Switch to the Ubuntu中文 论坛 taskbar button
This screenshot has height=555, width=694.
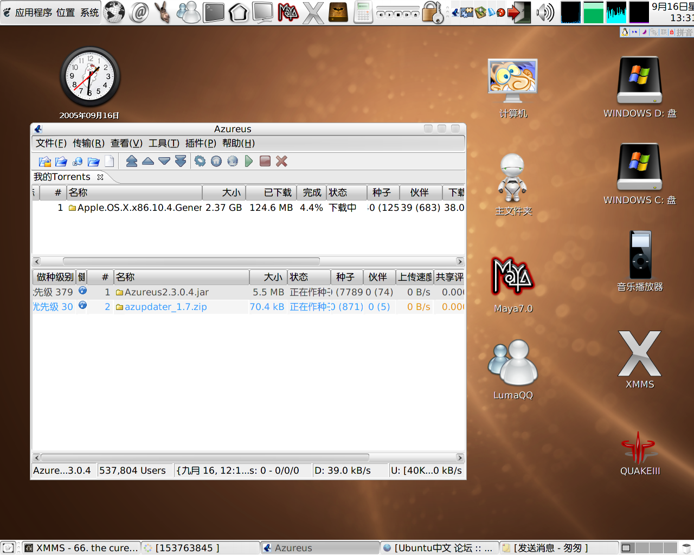coord(439,548)
